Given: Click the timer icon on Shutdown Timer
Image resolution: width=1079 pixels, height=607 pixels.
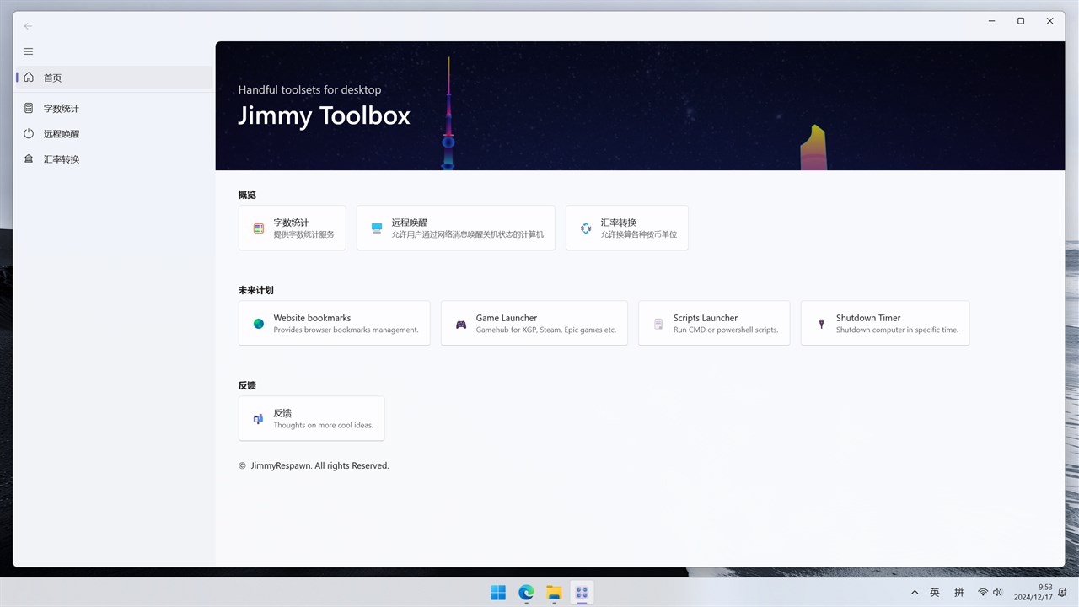Looking at the screenshot, I should pos(821,324).
